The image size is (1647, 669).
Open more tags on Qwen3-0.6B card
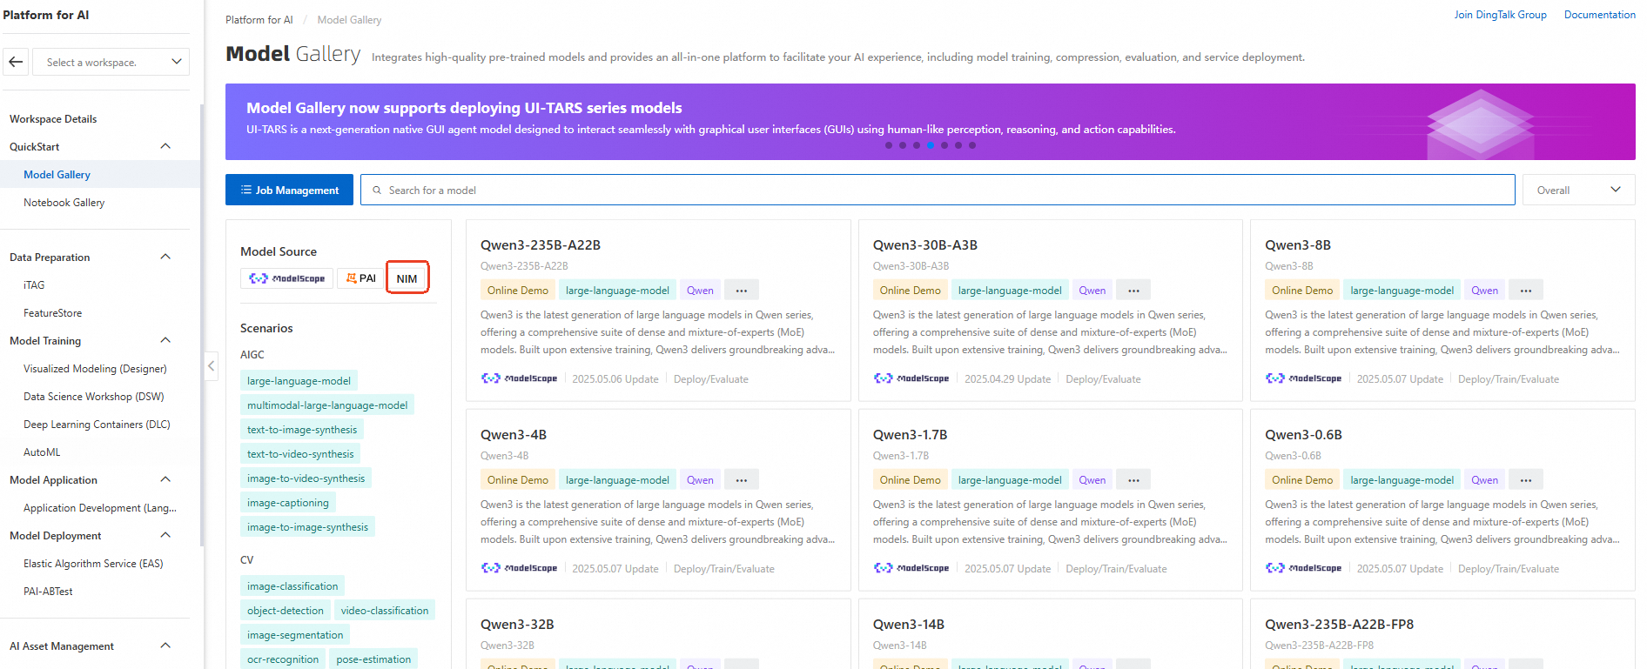tap(1526, 480)
